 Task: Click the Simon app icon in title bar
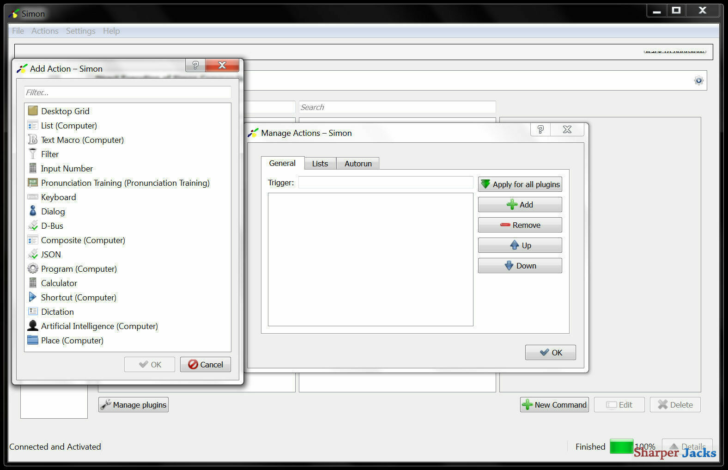coord(14,13)
